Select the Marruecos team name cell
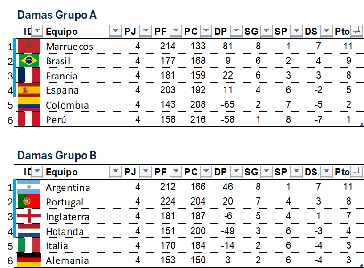The width and height of the screenshot is (364, 268). point(69,47)
